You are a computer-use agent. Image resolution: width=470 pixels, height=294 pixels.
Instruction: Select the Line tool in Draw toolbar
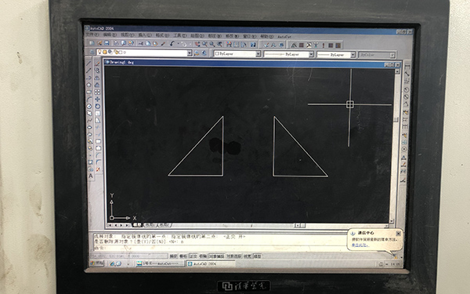point(89,63)
